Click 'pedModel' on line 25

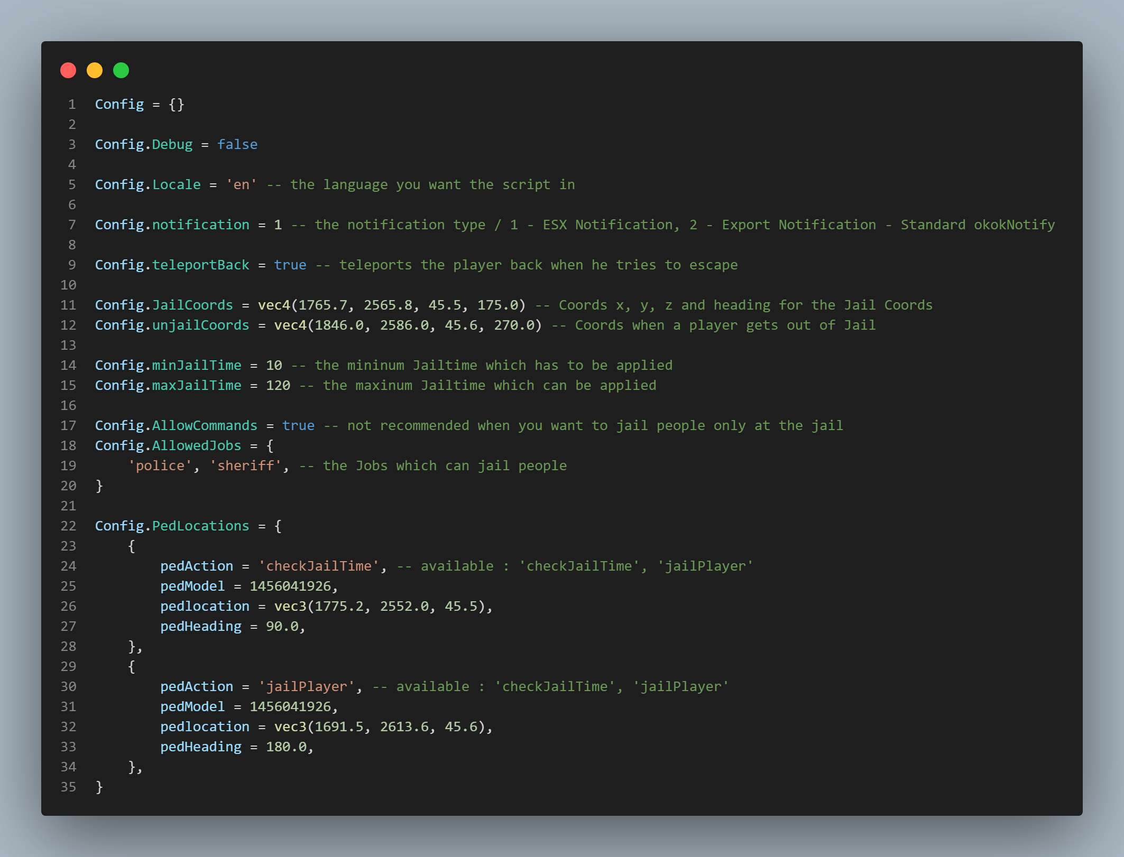192,586
